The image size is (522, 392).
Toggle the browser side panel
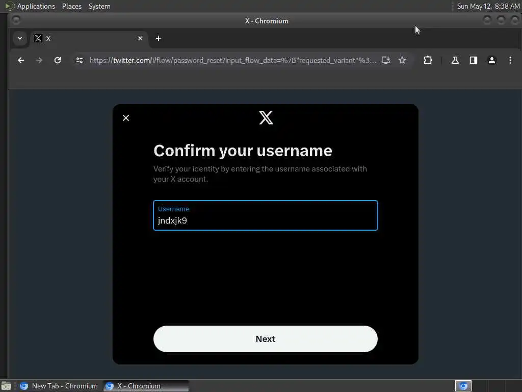coord(474,60)
